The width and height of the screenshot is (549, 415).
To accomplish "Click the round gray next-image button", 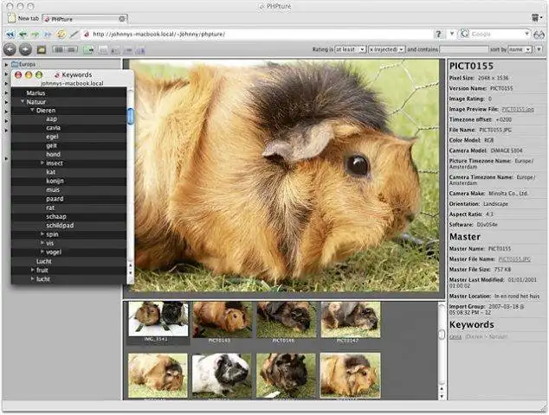I will point(25,49).
